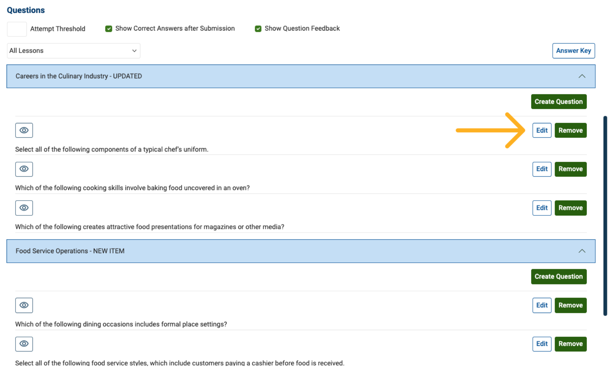Preview the food service styles question

coord(24,344)
